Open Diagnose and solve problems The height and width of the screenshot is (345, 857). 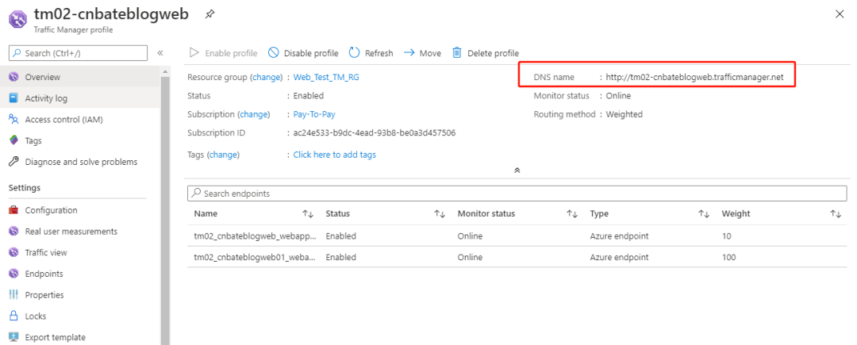(x=80, y=162)
